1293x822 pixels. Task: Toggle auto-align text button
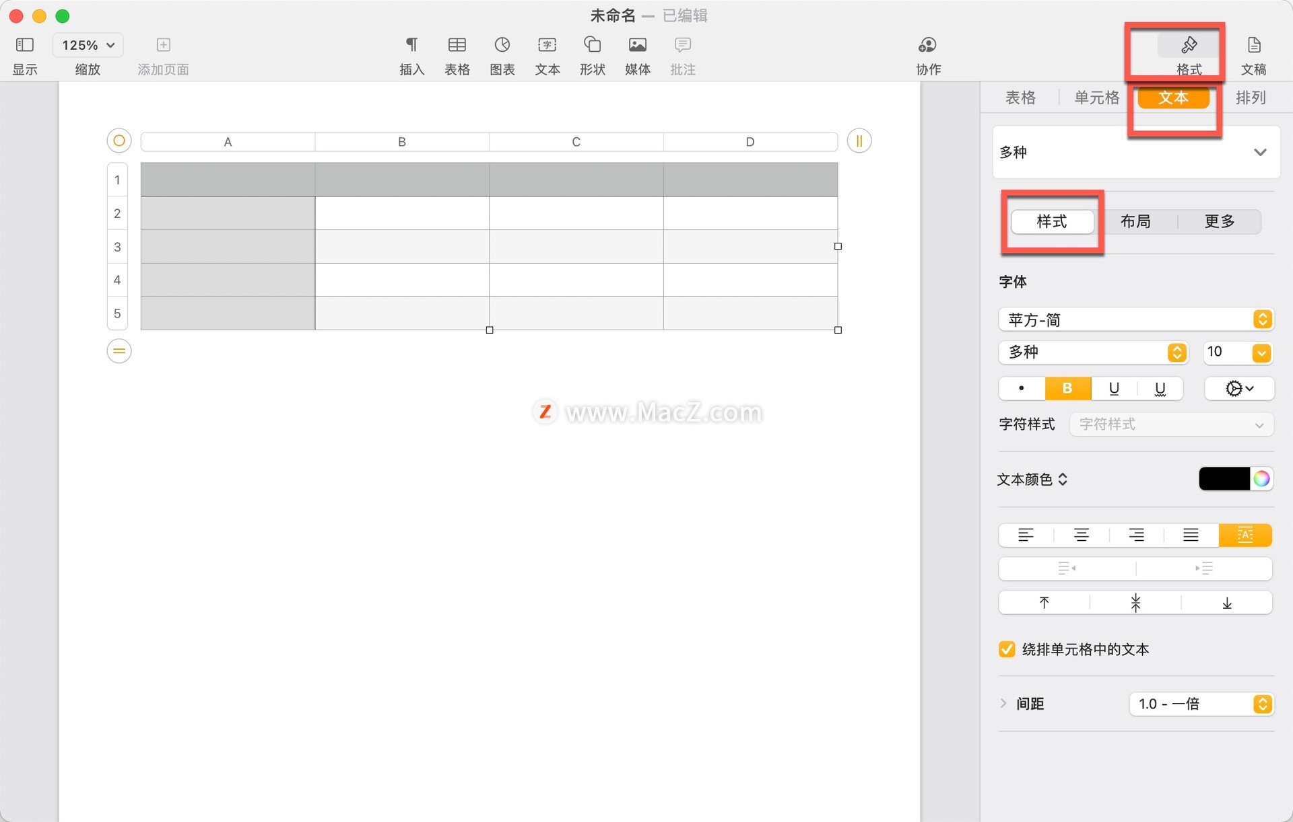tap(1245, 535)
